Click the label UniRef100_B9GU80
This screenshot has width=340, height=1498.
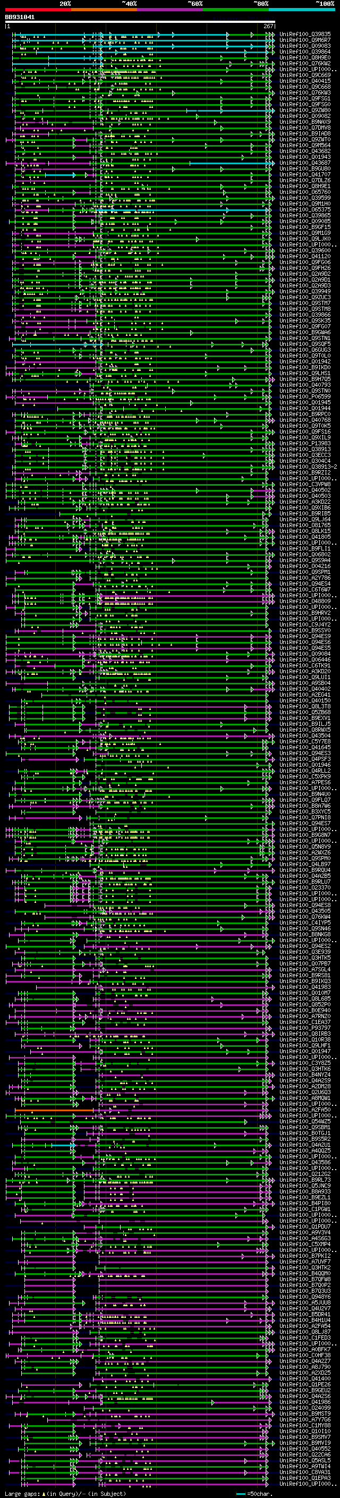coord(304,168)
